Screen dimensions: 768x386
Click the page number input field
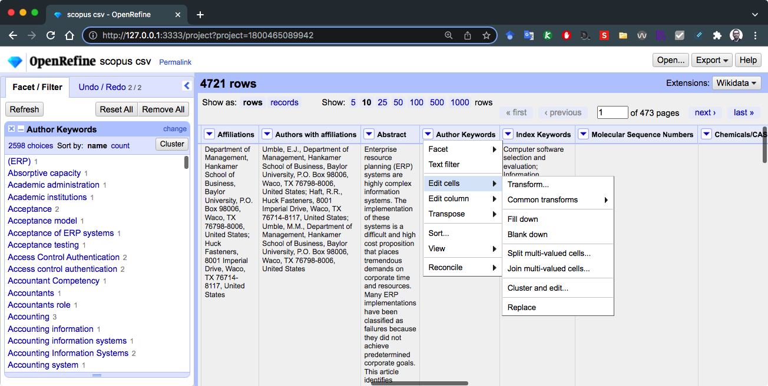point(613,112)
